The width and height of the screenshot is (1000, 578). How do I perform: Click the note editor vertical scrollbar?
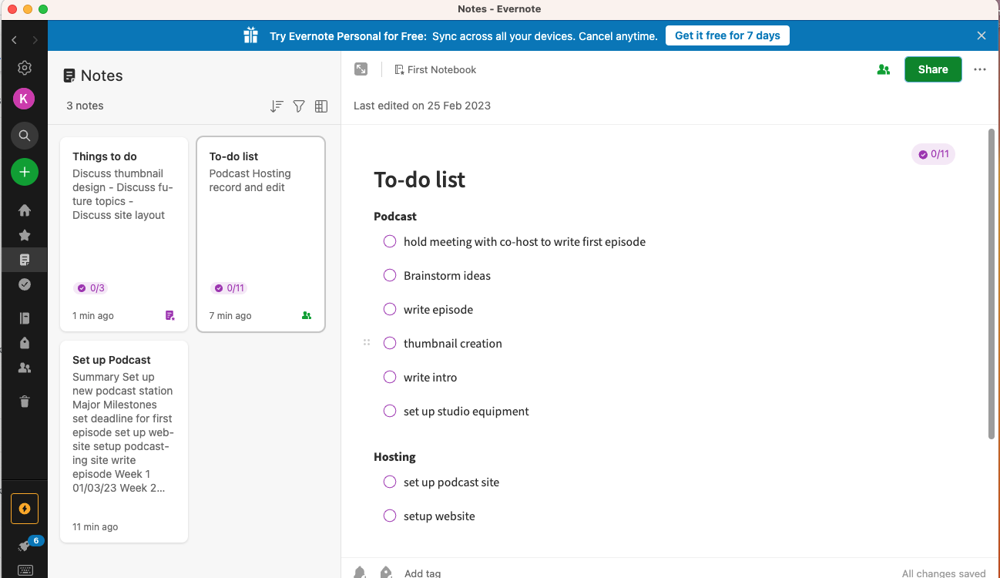[991, 284]
